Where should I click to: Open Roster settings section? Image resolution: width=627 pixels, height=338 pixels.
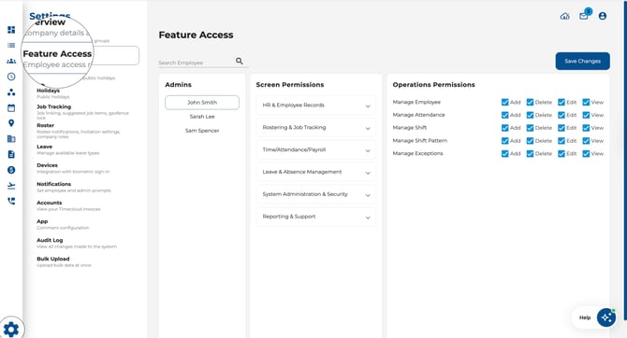[79, 131]
